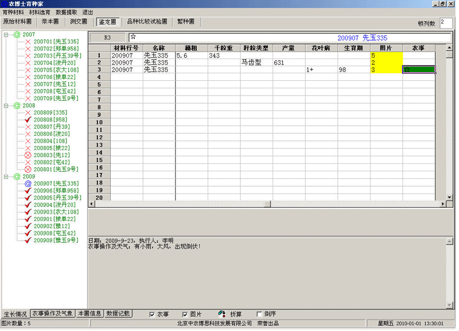Click the 退出 menu item
459x331 pixels.
coord(88,13)
